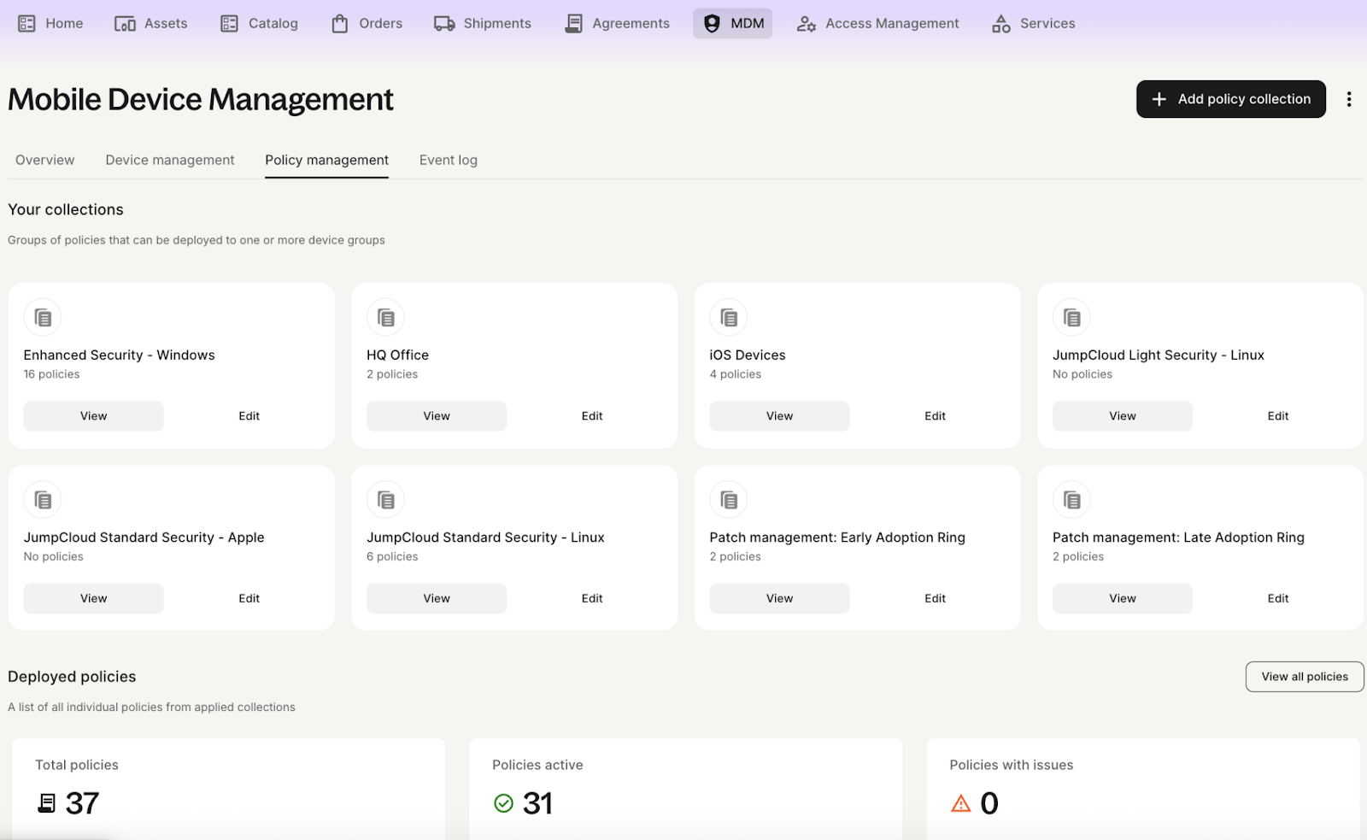Open the Event log tab
Viewport: 1367px width, 840px height.
(x=448, y=160)
